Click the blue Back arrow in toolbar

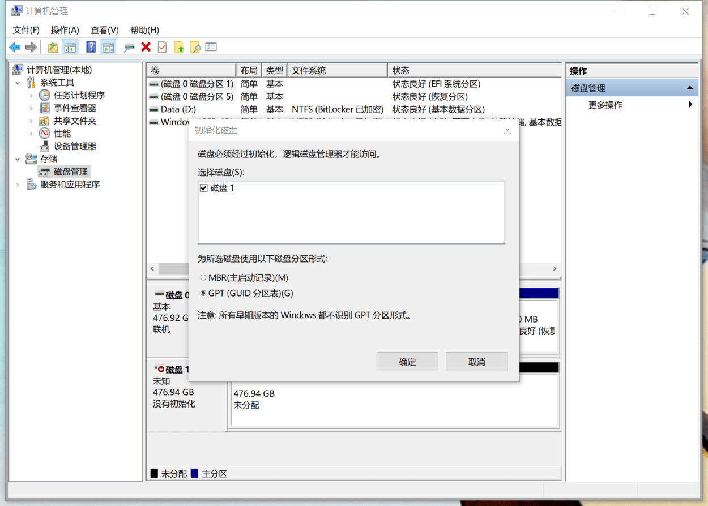tap(15, 48)
